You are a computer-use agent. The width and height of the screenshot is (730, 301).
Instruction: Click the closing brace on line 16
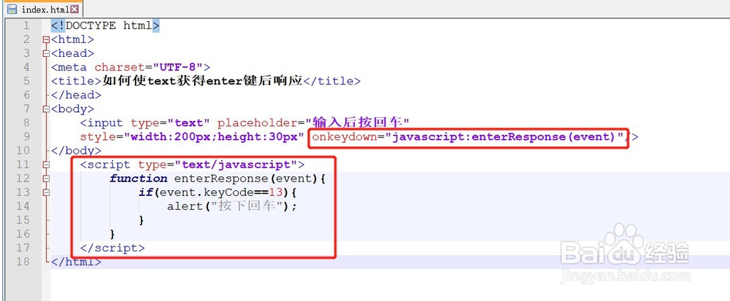click(112, 234)
